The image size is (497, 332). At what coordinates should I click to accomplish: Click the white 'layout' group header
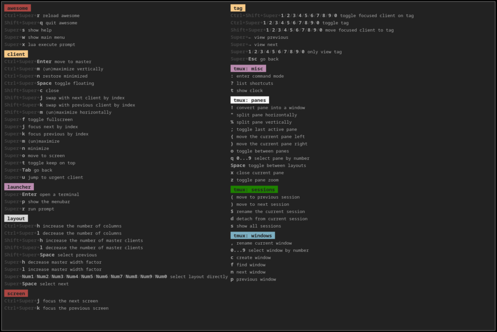16,218
